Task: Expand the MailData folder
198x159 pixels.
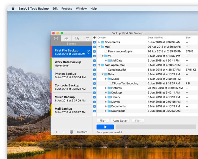Action: point(106,60)
